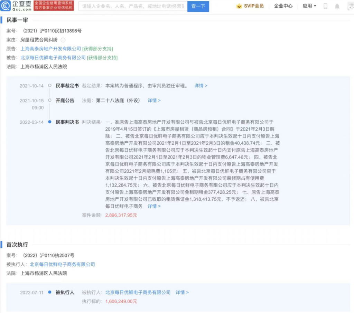Select the 民事裁定书 timeline marker
354x313 pixels.
click(x=50, y=86)
